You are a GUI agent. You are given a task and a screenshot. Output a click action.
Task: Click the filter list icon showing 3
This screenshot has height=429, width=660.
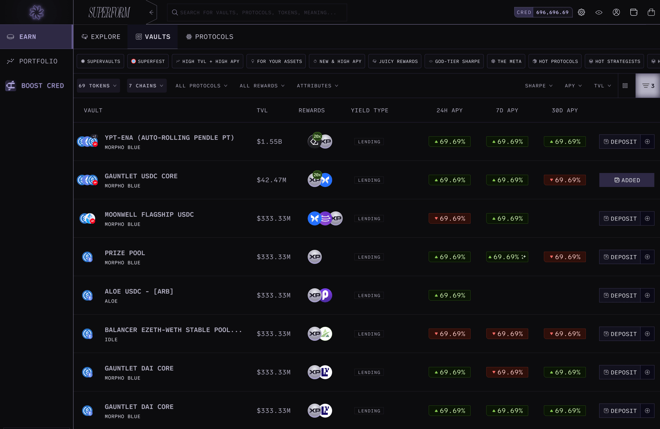[x=648, y=86]
